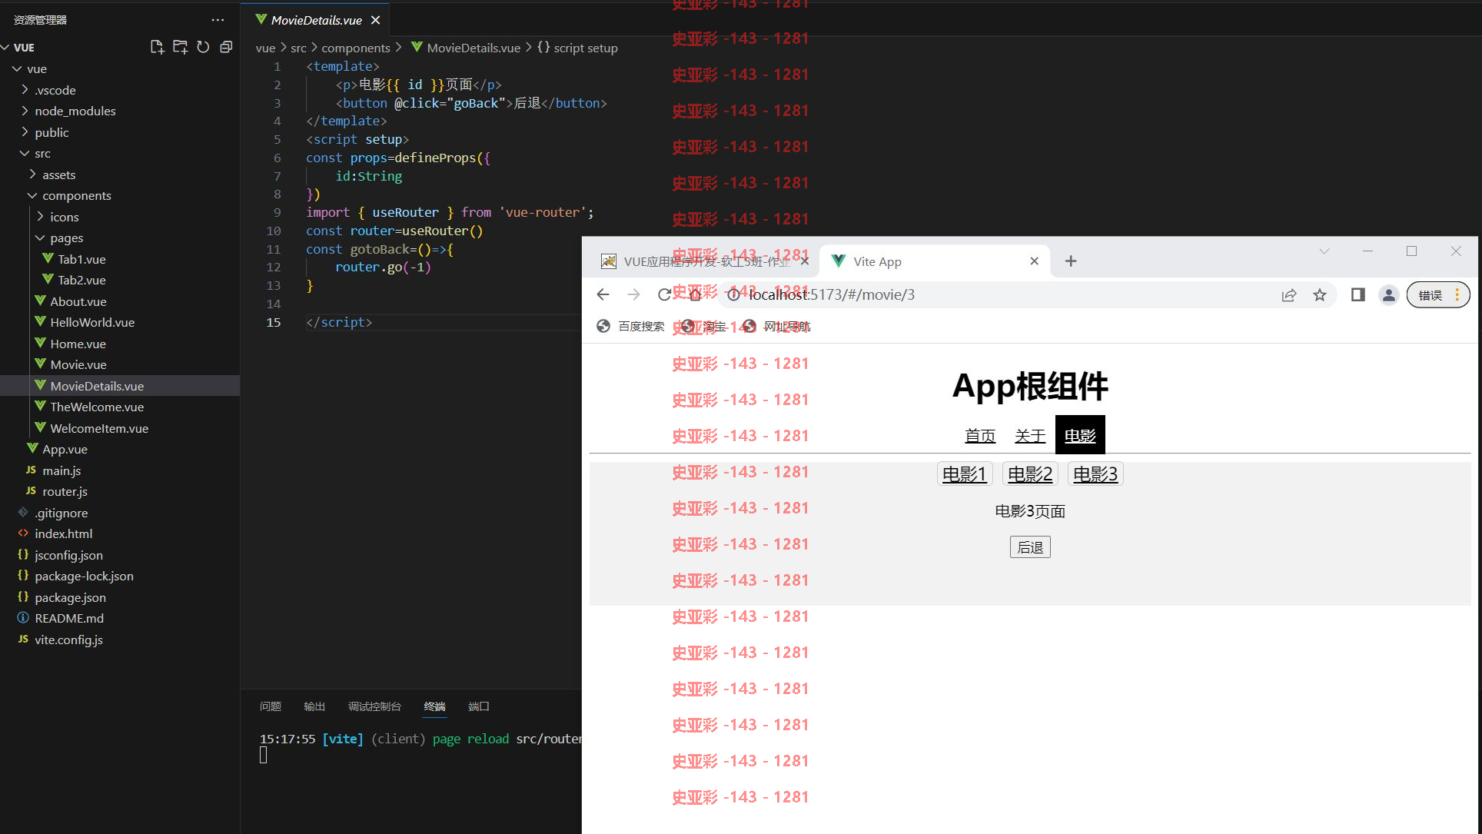The height and width of the screenshot is (834, 1482).
Task: Open package.json file
Action: [120, 597]
